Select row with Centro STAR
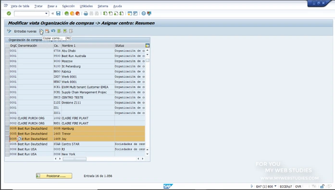The image size is (335, 190). pyautogui.click(x=7, y=144)
